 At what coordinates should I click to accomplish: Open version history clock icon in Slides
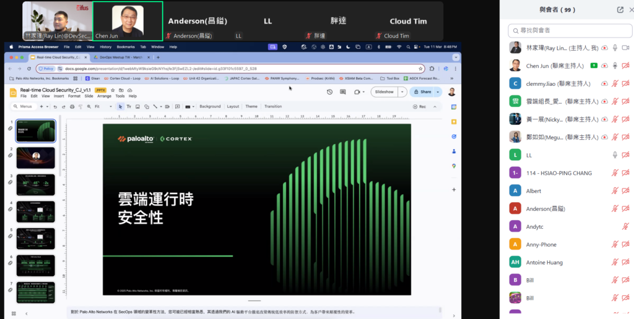tap(329, 91)
